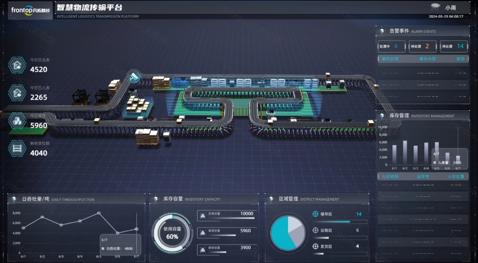
Task: Click the weather icon beside 小雨
Action: pyautogui.click(x=435, y=7)
